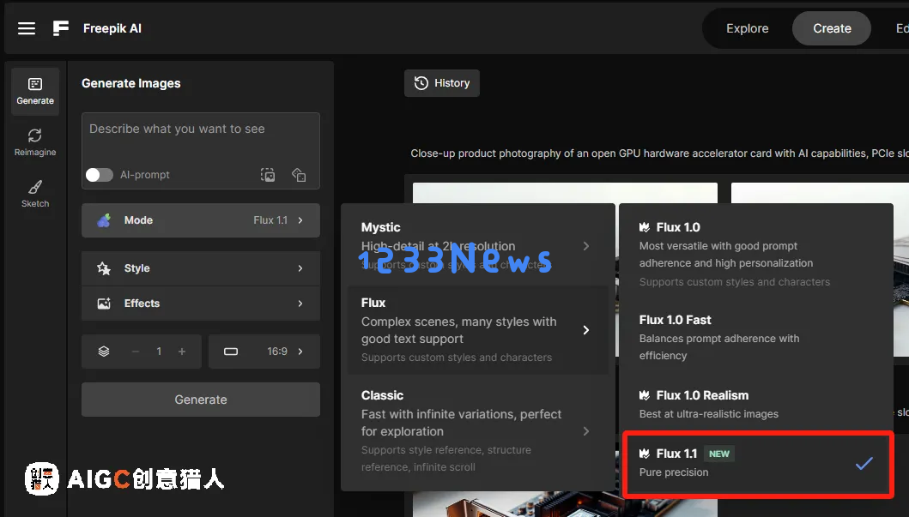Expand the Classic submenu chevron
The image size is (909, 517).
coord(586,431)
